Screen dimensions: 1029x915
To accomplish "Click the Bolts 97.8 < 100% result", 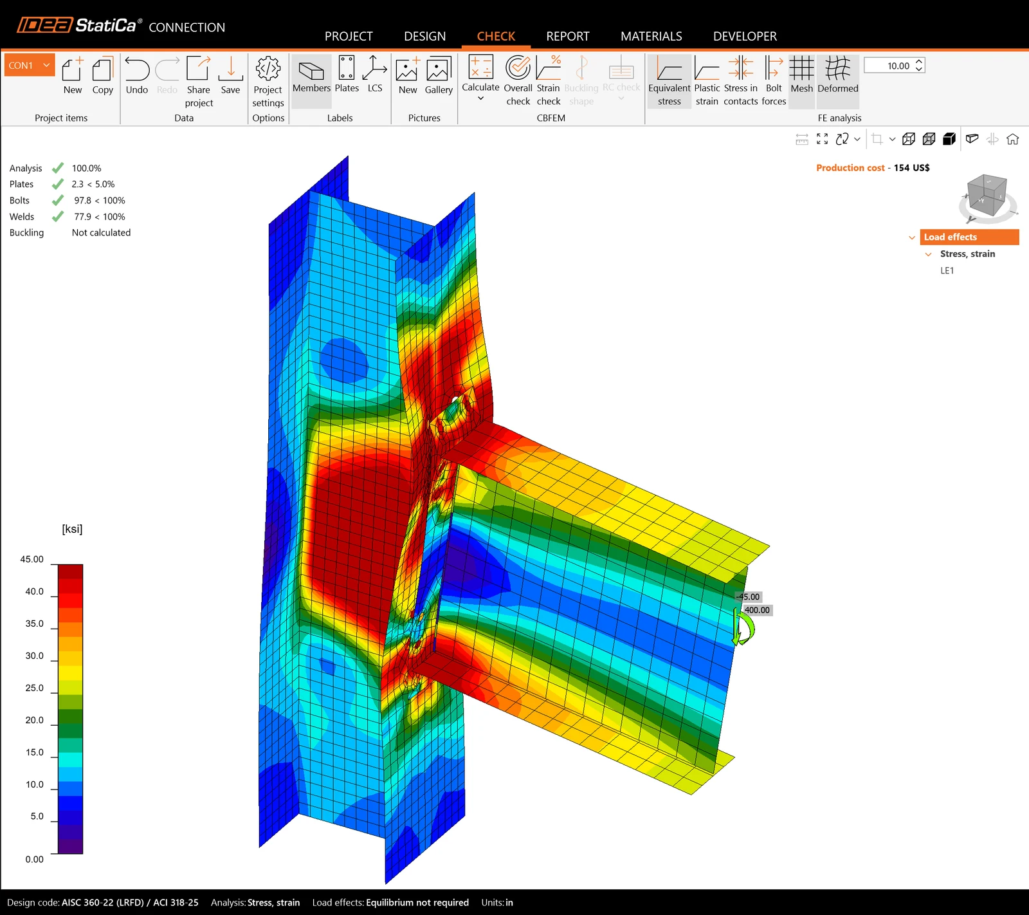I will 99,201.
